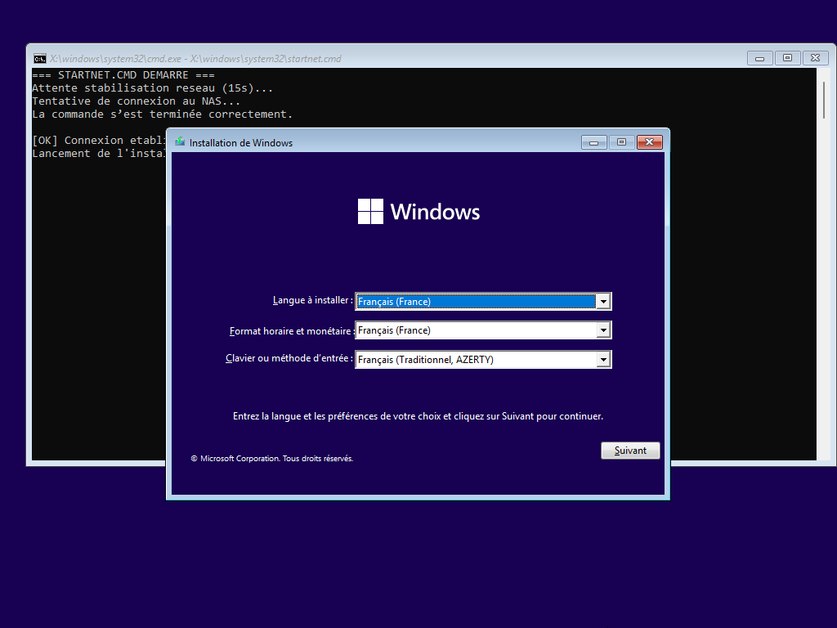The width and height of the screenshot is (837, 628).
Task: Click the Windows logo in the setup dialog
Action: 370,211
